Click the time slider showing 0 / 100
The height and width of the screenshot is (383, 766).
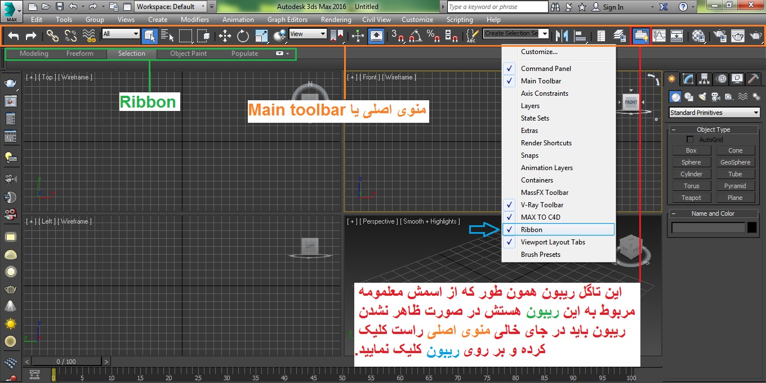66,362
